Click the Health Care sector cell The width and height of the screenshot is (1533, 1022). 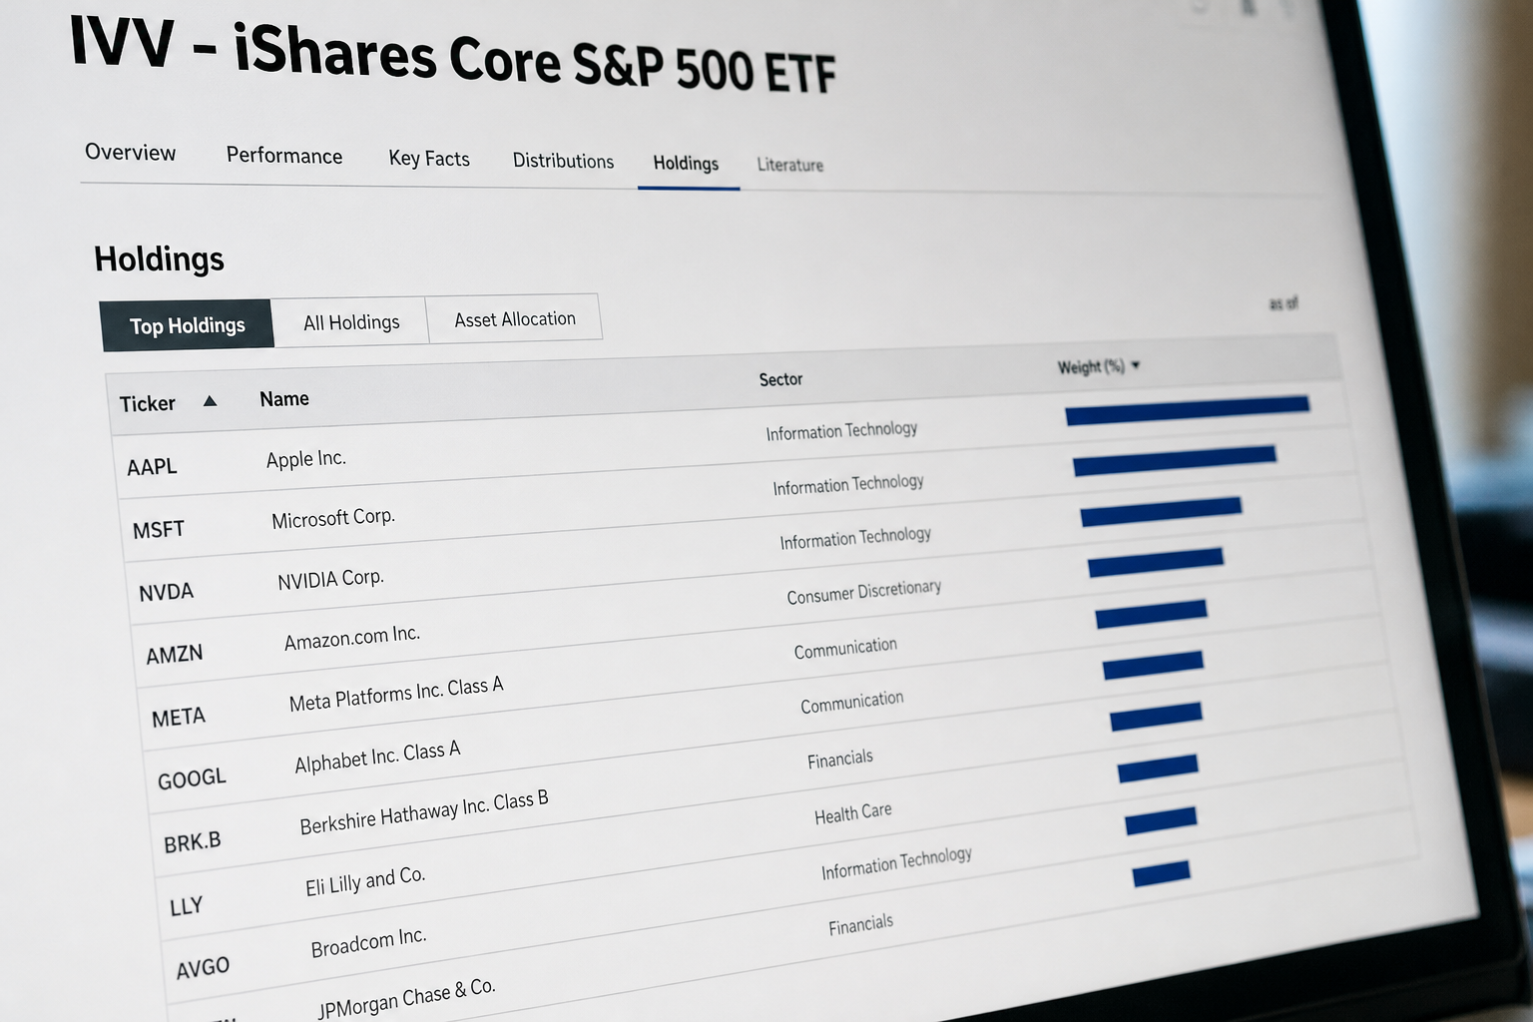(853, 813)
